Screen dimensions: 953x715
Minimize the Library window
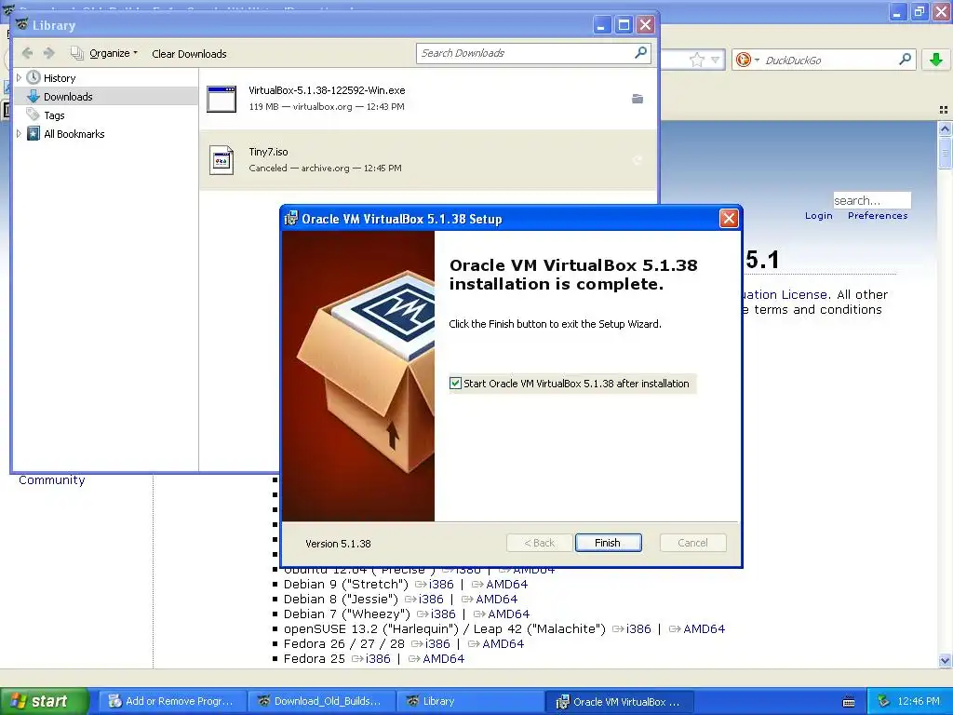click(601, 25)
